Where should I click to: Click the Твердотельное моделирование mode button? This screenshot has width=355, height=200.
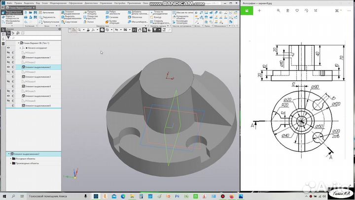11,11
